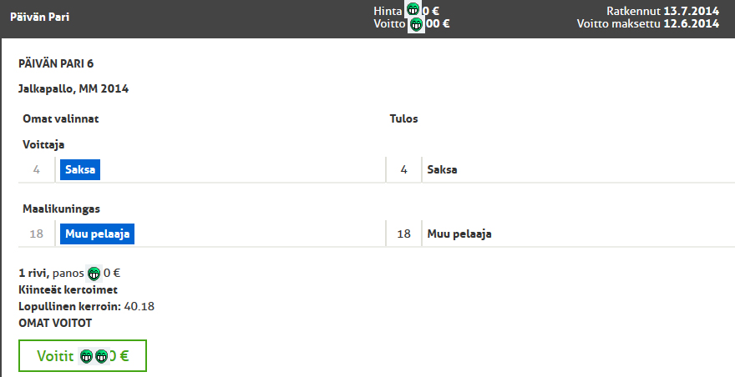
Task: Click number 4 in the Voittaja selection row
Action: coord(37,169)
